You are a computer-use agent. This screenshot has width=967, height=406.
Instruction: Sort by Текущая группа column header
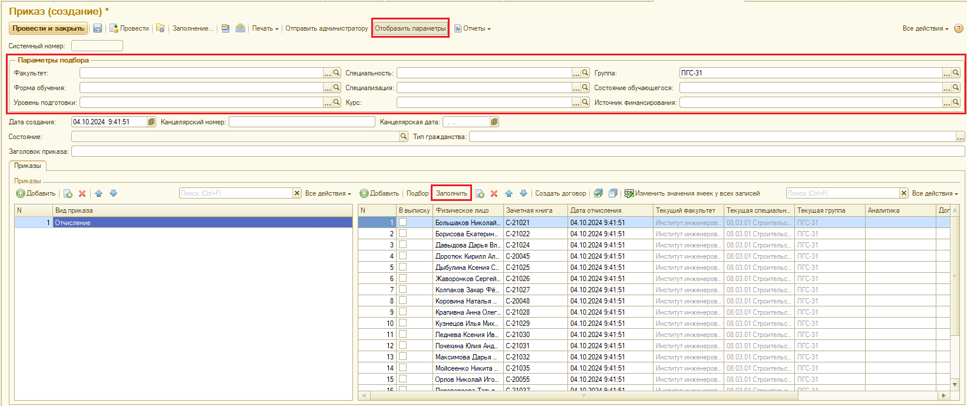point(830,210)
